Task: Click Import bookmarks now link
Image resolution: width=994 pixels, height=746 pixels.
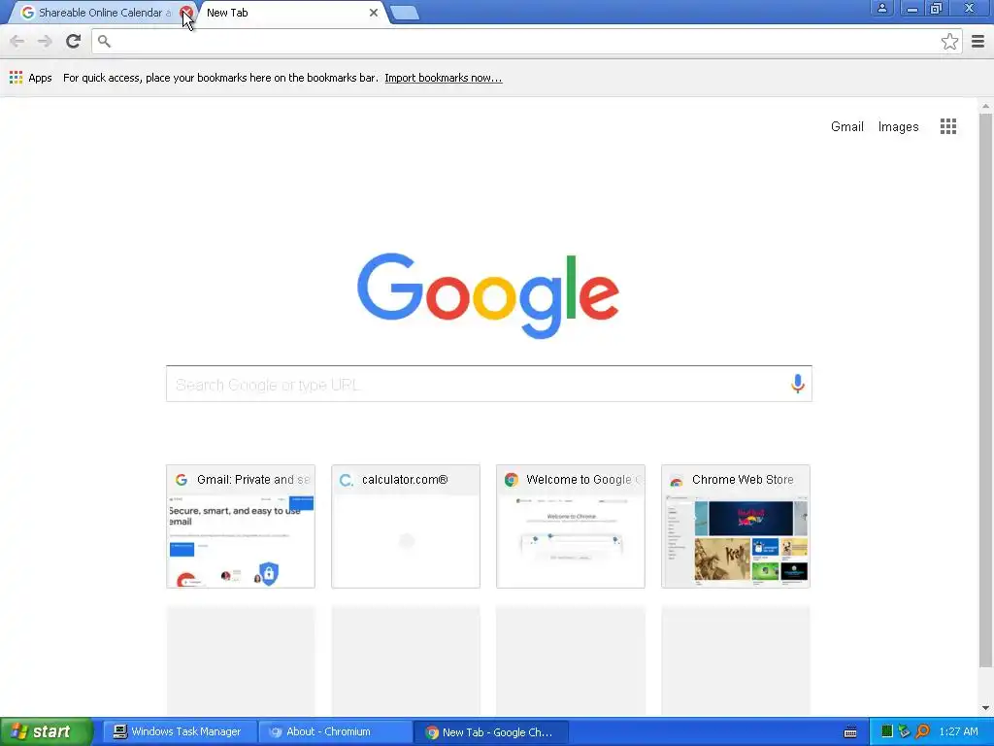Action: [x=443, y=78]
